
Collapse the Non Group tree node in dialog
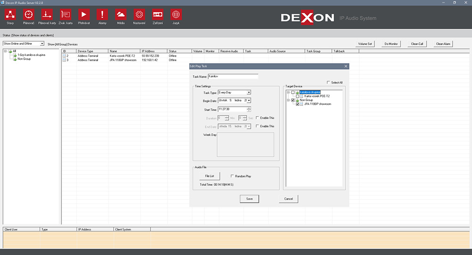click(288, 100)
